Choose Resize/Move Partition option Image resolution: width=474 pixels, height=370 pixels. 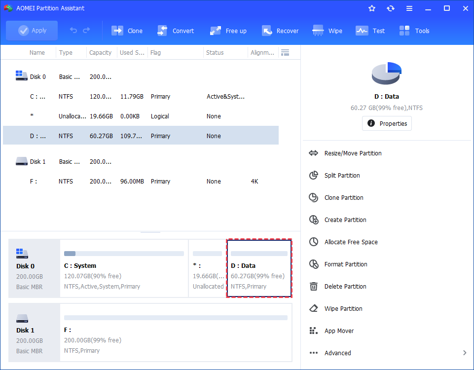coord(353,153)
